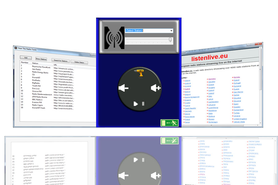Image resolution: width=278 pixels, height=185 pixels.
Task: Open the Germany country link
Action: [212, 79]
